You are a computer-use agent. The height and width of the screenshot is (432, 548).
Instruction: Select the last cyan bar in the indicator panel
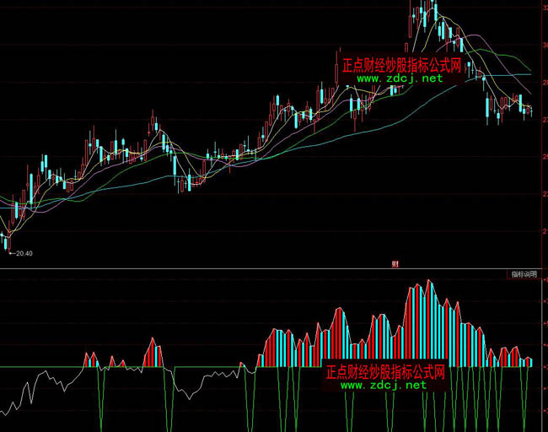pyautogui.click(x=529, y=362)
